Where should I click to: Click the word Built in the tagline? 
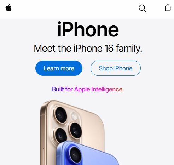[x=58, y=89]
